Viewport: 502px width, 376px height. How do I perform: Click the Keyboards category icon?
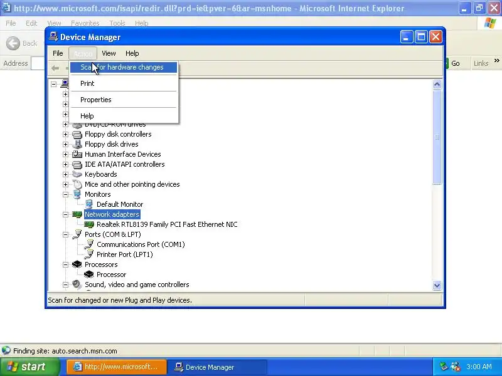77,174
